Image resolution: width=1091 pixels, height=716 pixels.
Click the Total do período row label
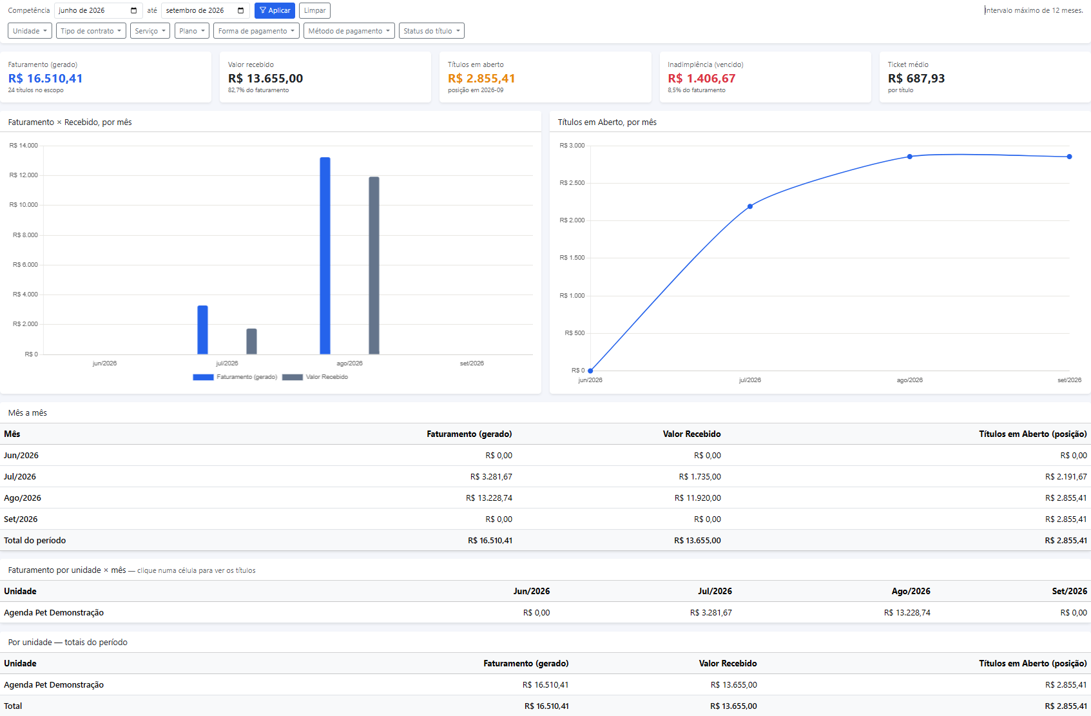tap(35, 541)
